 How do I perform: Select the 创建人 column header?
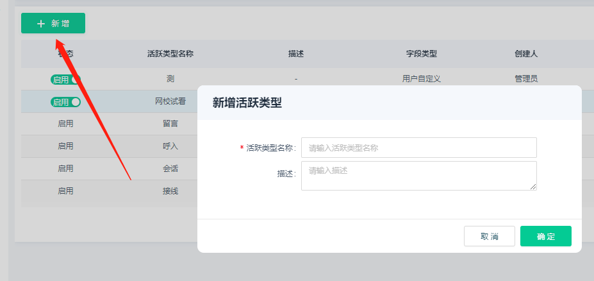pyautogui.click(x=525, y=54)
